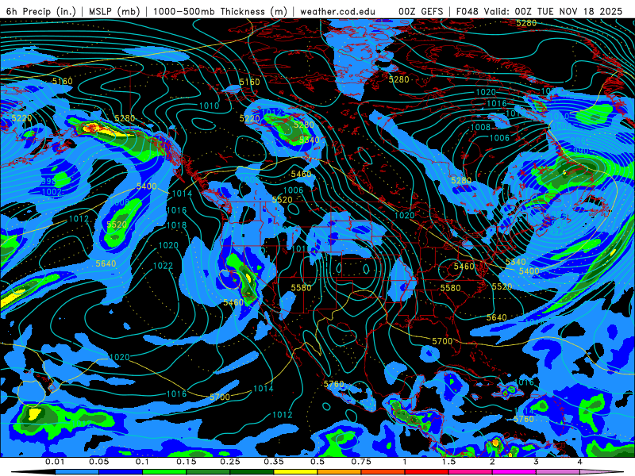Click the '1000-500mb Thickness (m)' header text
Screen dimensions: 635x476
tap(220, 11)
